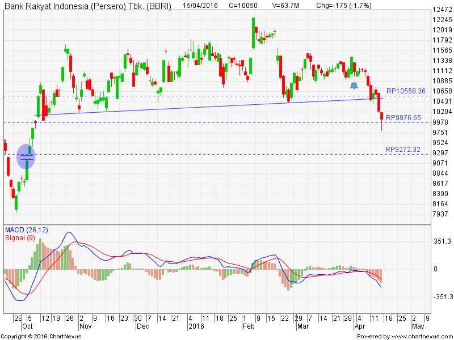Image resolution: width=454 pixels, height=340 pixels.
Task: Click the RP9976.65 price level label
Action: (x=403, y=118)
